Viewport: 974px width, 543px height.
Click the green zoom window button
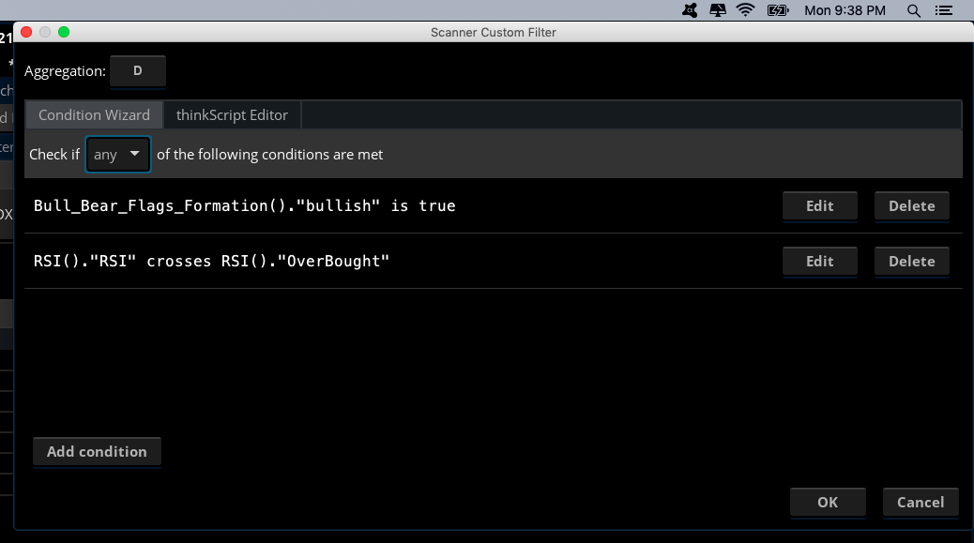click(64, 32)
